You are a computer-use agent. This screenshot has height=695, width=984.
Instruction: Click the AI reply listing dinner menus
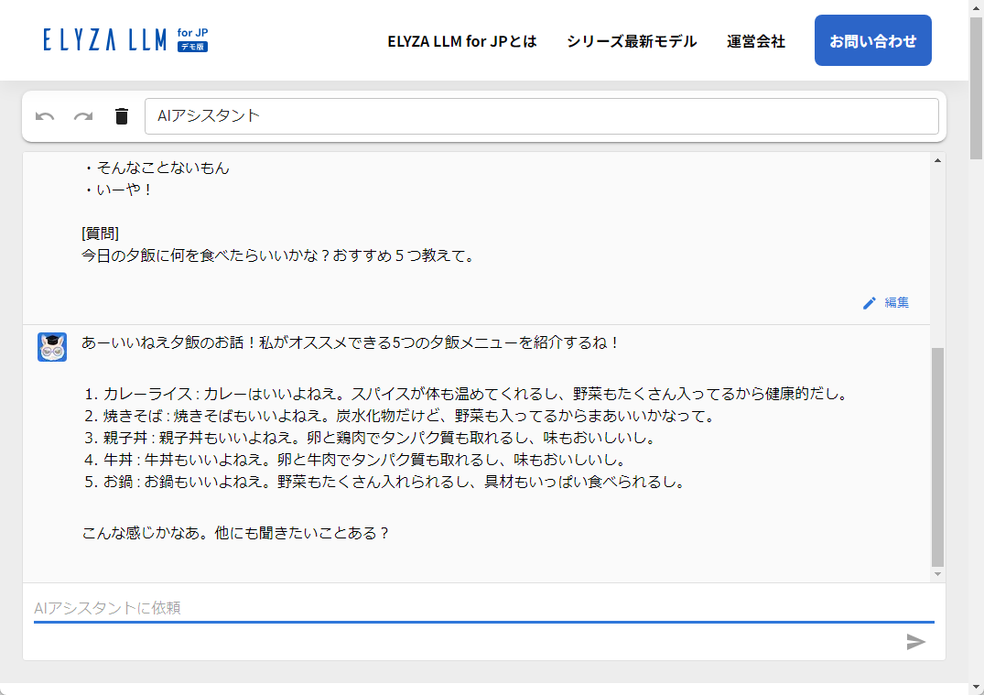click(x=458, y=430)
